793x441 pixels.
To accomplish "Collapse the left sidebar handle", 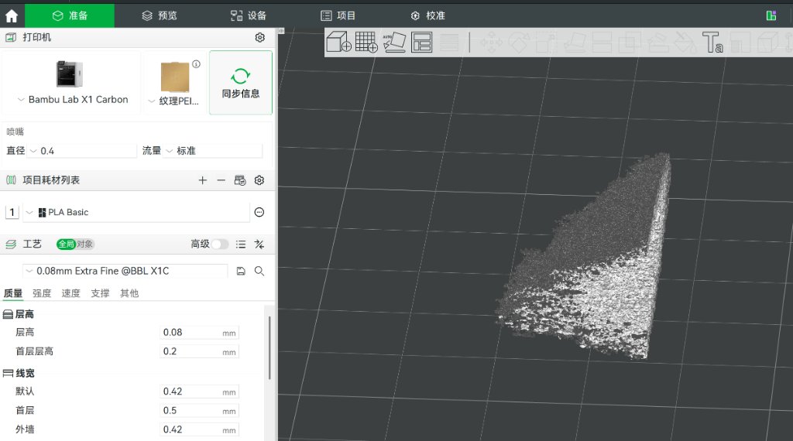I will coord(281,31).
